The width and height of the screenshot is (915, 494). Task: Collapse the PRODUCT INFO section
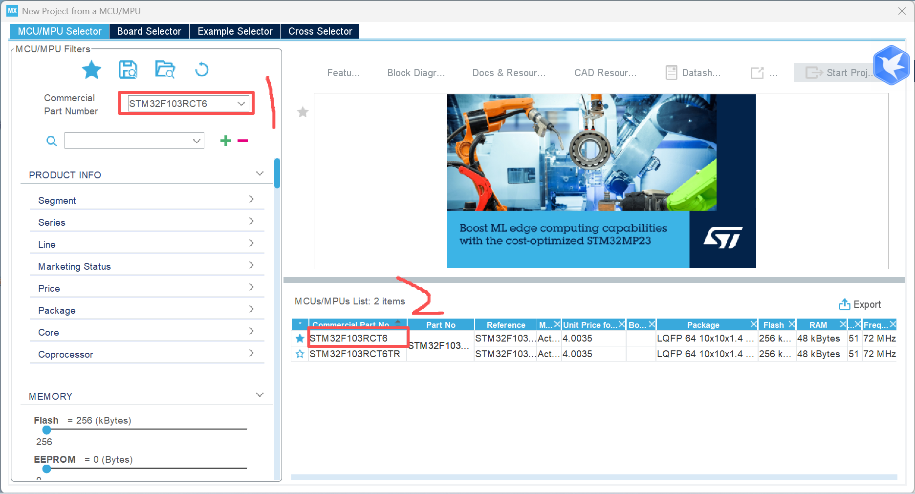pyautogui.click(x=260, y=174)
